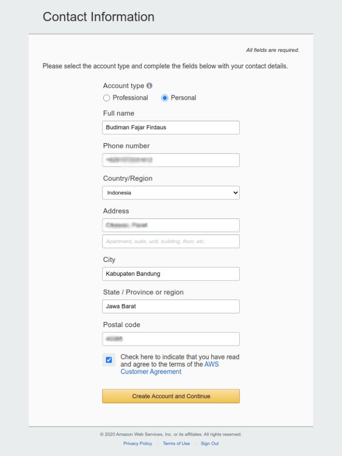The image size is (342, 456).
Task: Focus the Phone number input box
Action: [x=171, y=160]
